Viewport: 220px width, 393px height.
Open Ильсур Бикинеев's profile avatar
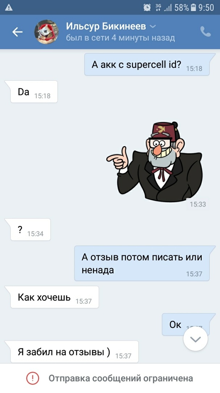tap(46, 32)
